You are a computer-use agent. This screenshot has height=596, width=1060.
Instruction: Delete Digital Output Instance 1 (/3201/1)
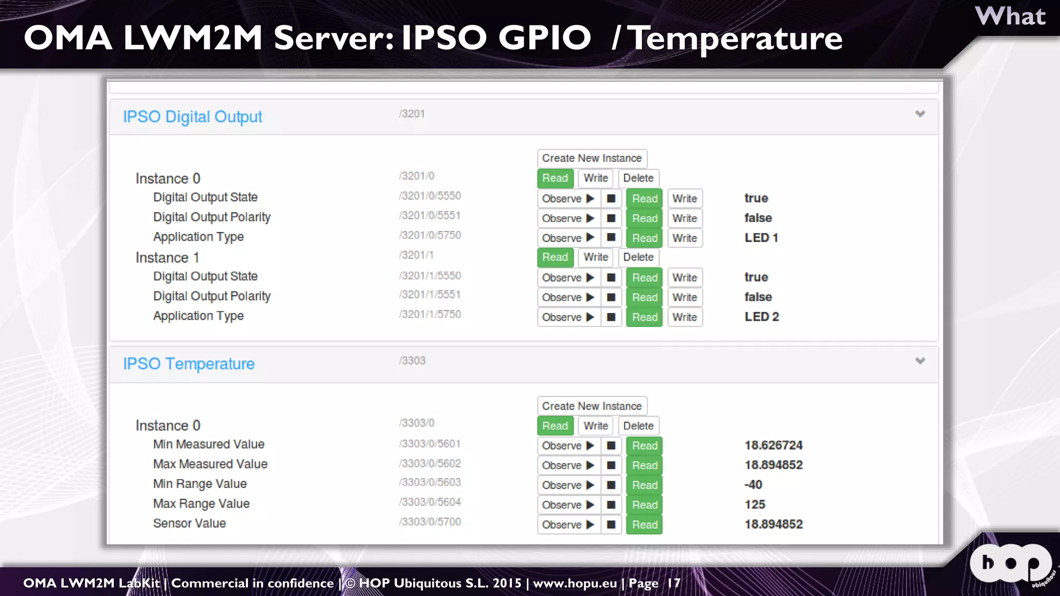tap(638, 257)
